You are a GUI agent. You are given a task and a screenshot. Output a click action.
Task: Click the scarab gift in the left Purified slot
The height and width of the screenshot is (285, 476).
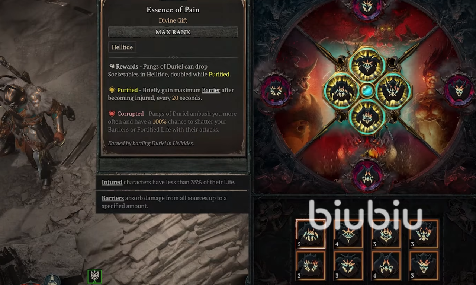tap(341, 91)
